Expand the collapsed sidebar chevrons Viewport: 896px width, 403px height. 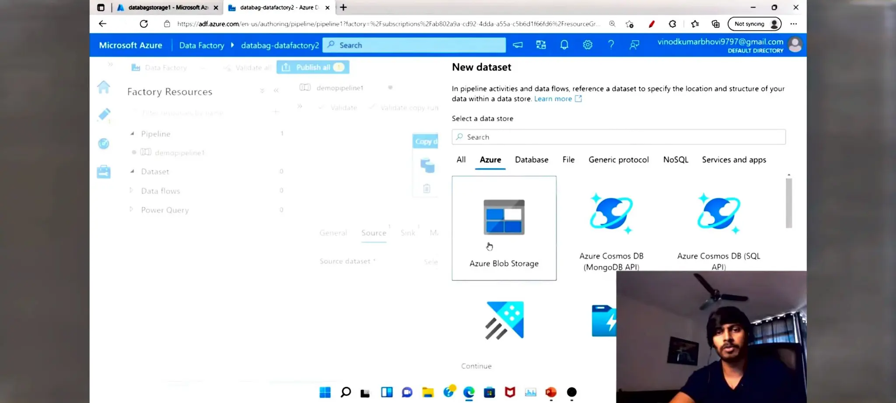[110, 64]
